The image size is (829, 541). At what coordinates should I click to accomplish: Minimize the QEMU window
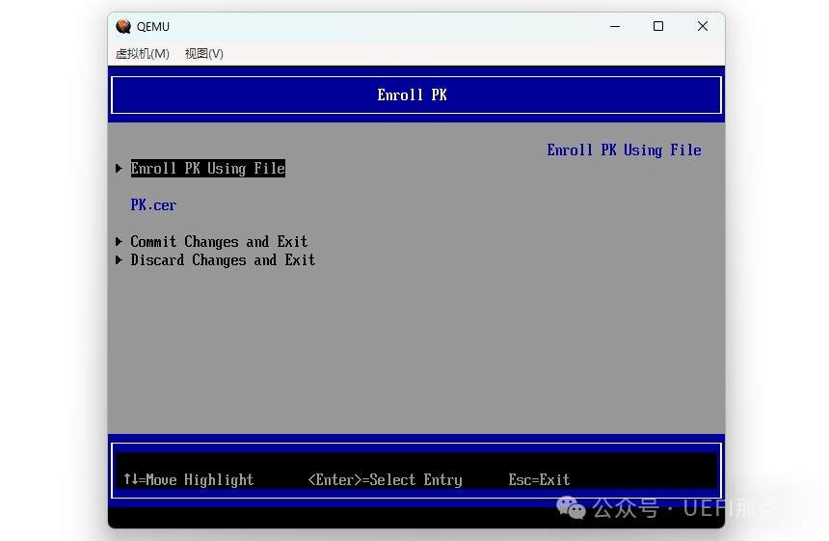pyautogui.click(x=614, y=27)
